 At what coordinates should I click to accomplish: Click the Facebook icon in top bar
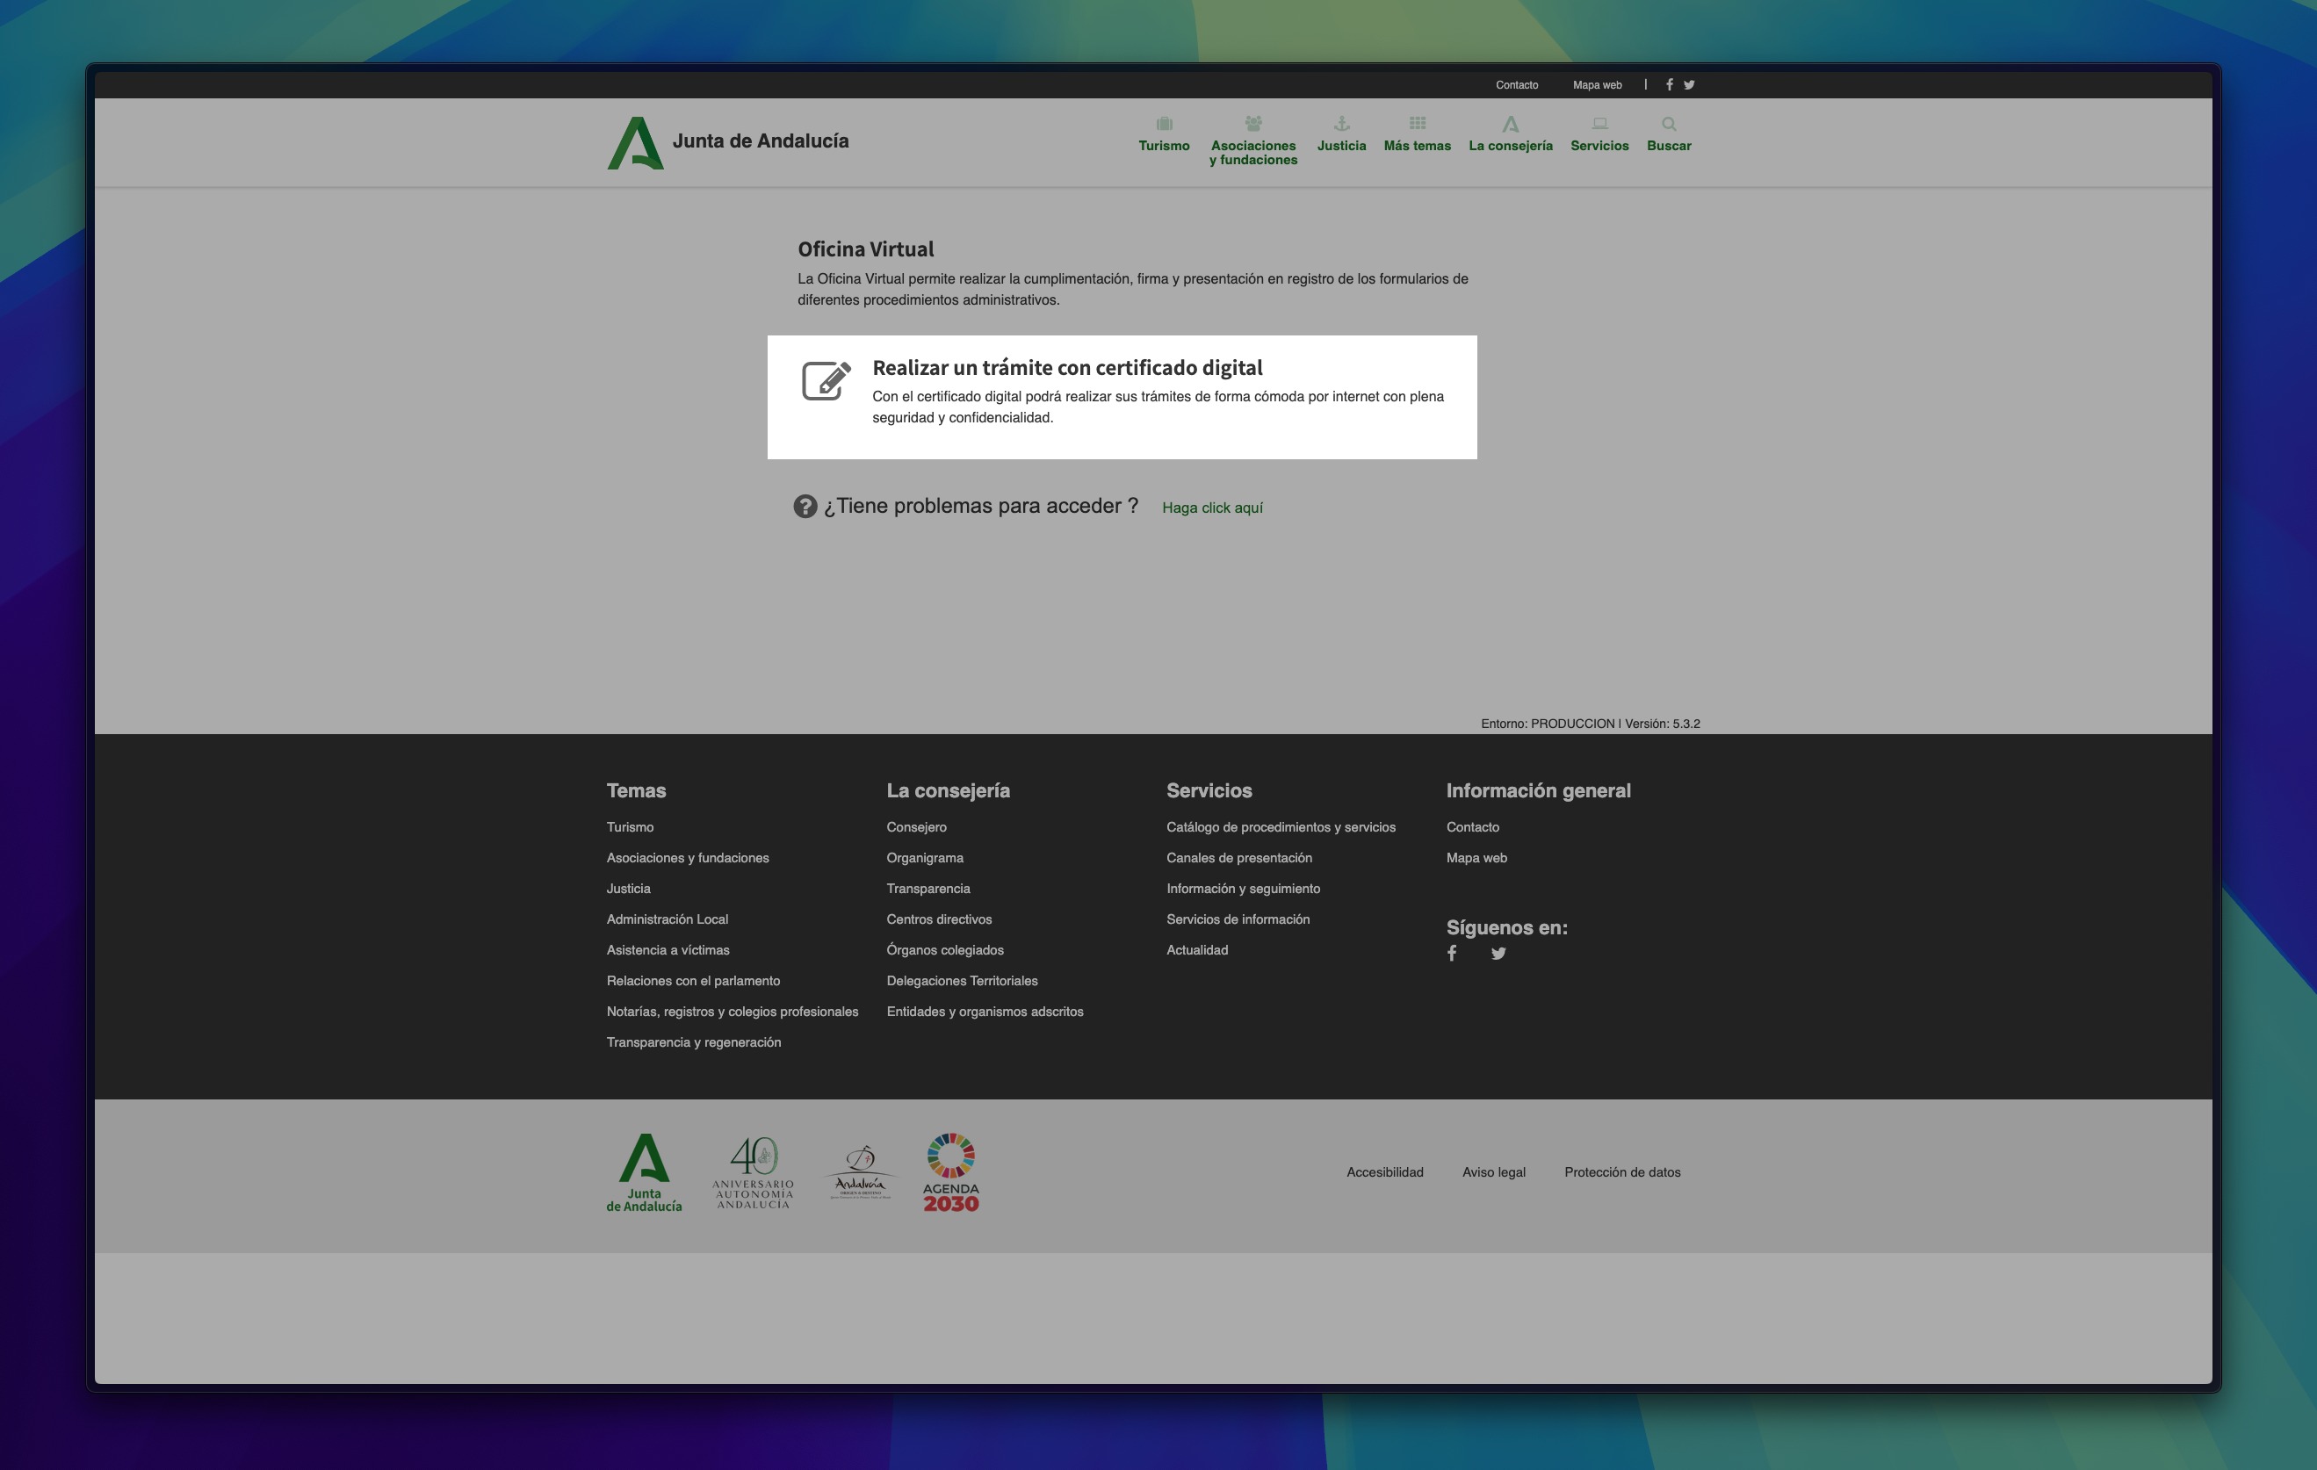[1669, 84]
